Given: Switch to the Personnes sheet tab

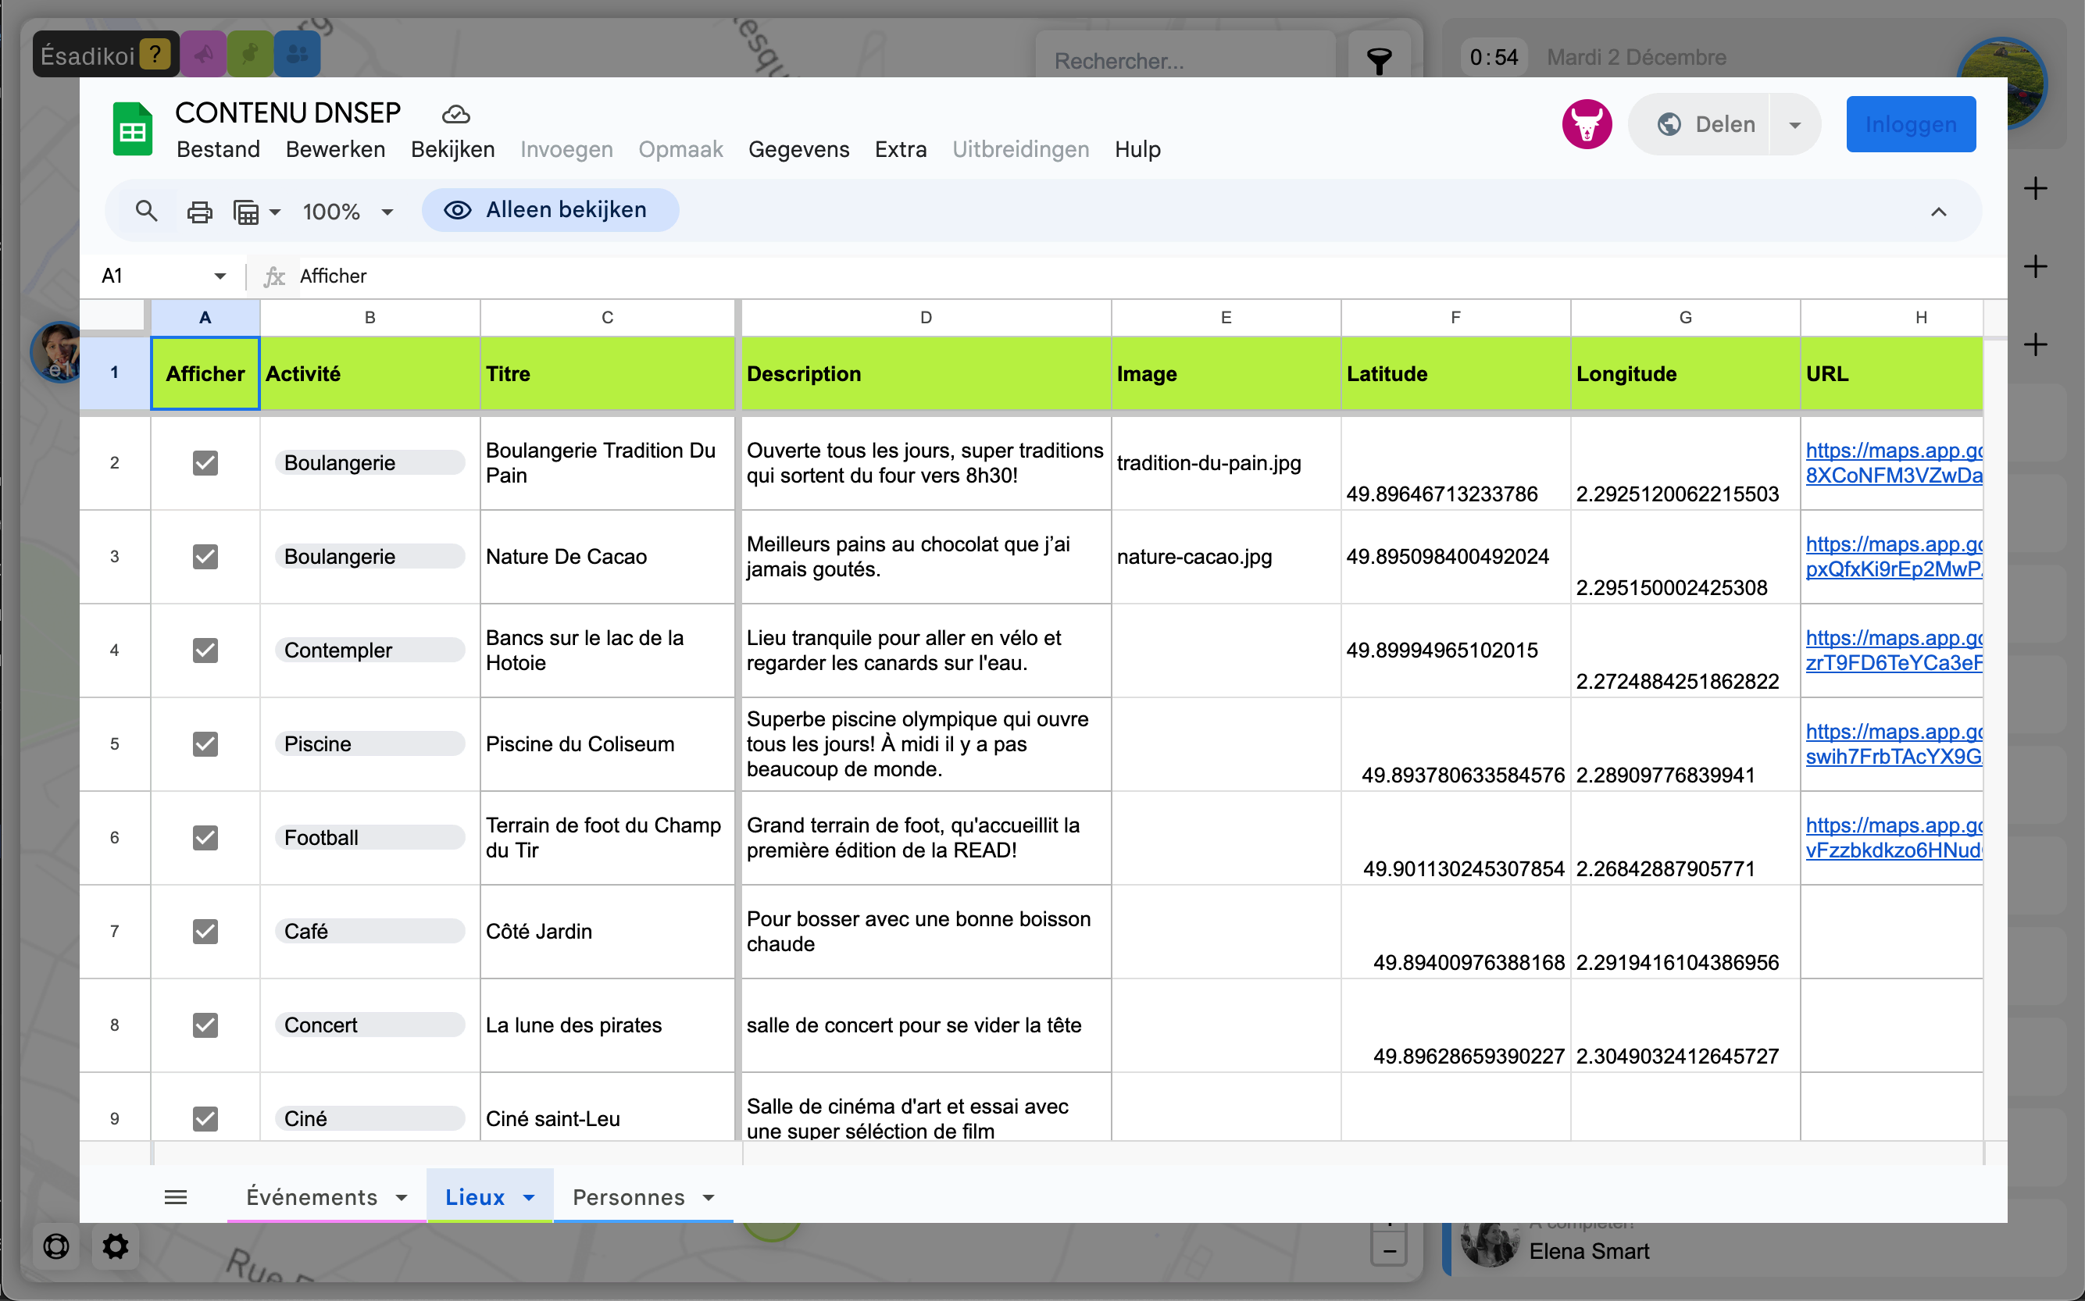Looking at the screenshot, I should tap(629, 1197).
